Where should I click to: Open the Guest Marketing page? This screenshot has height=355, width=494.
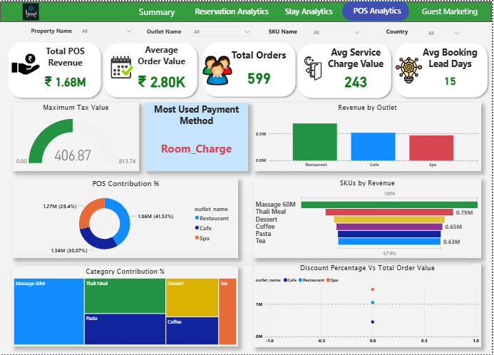(x=449, y=11)
